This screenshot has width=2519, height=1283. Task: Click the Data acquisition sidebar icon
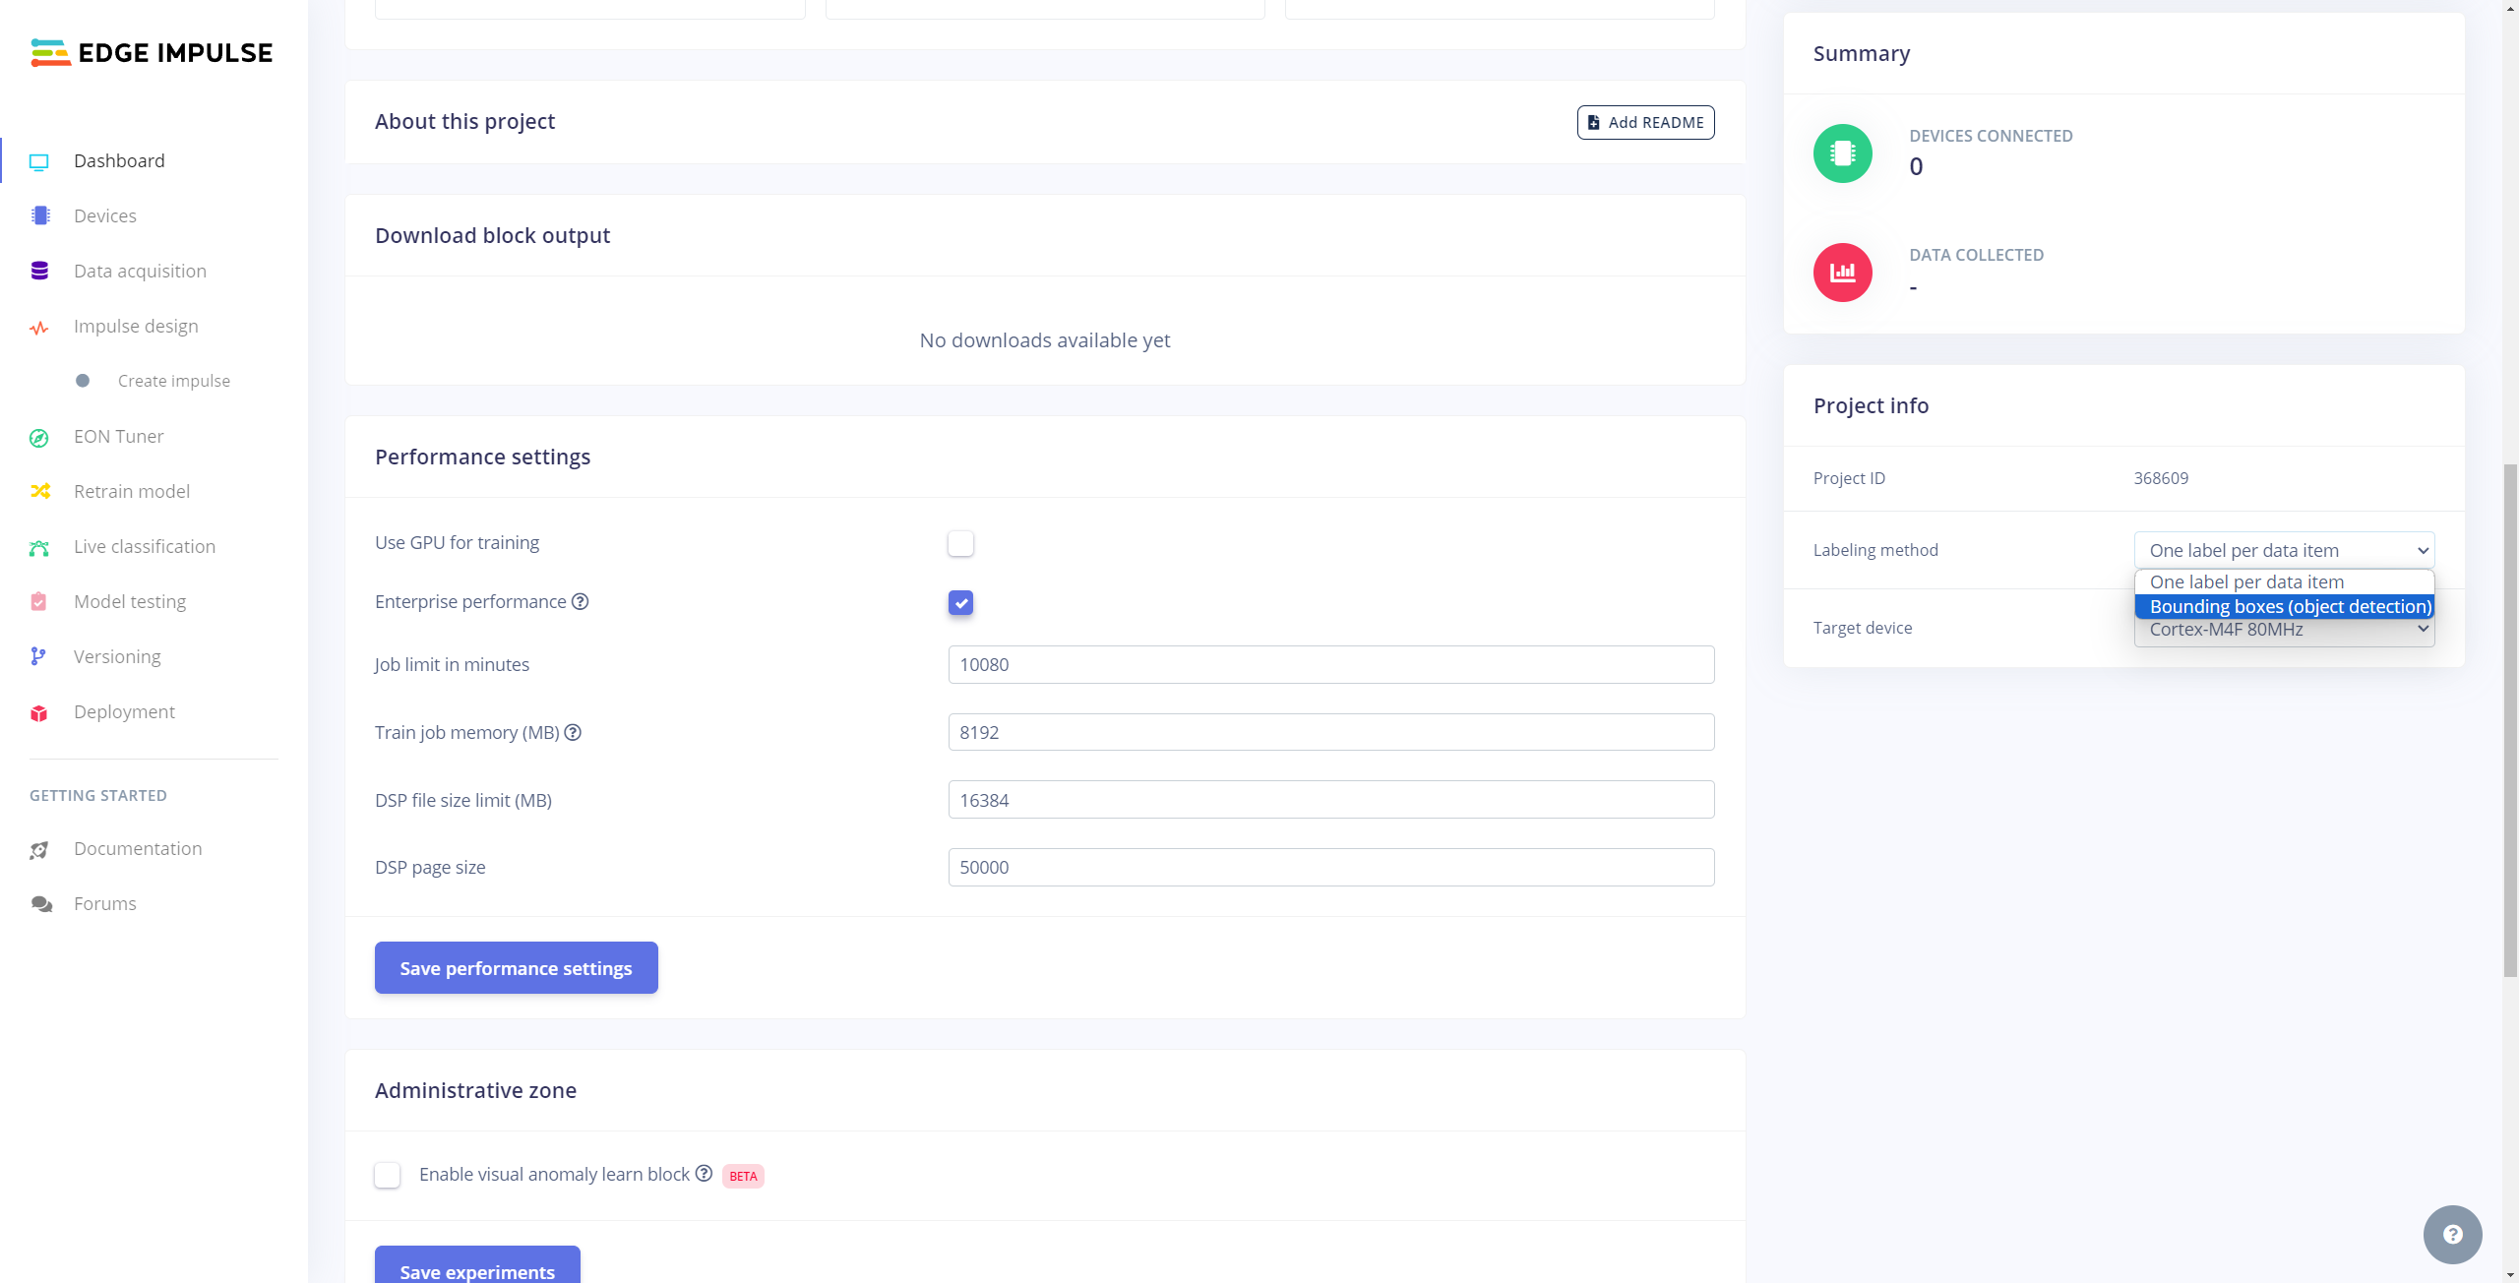click(x=39, y=270)
